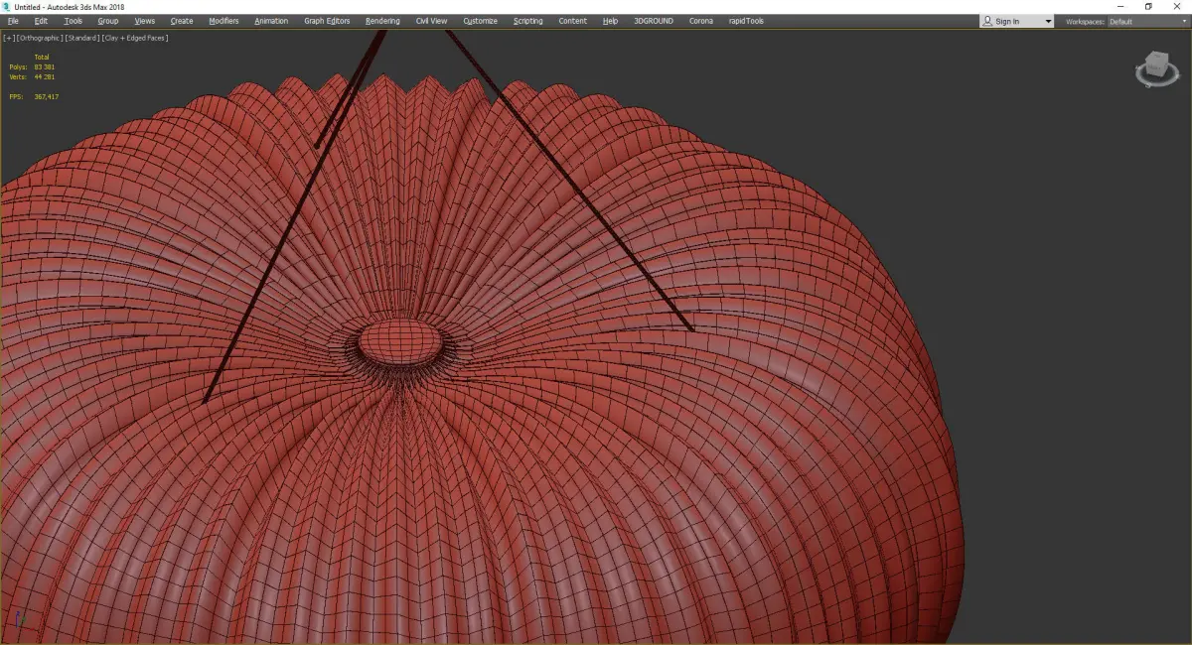Minimize the 3ds Max window
This screenshot has height=645, width=1192.
coord(1121,6)
